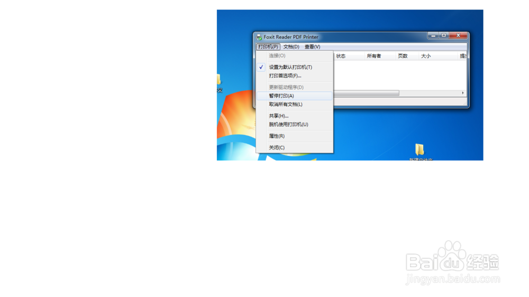
Task: Close the Foxit Reader PDF Printer window
Action: pyautogui.click(x=458, y=35)
